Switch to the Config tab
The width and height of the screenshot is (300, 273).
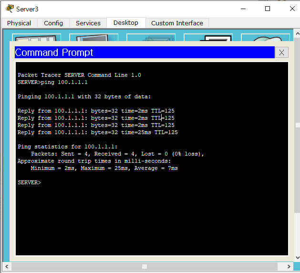coord(53,23)
